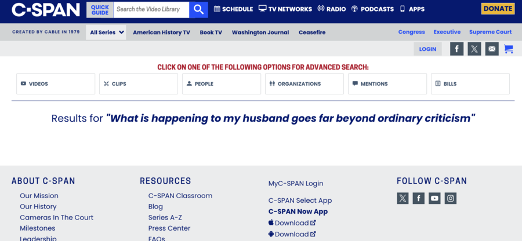Screen dimensions: 522x241
Task: Select the Videos advanced search option
Action: (56, 84)
